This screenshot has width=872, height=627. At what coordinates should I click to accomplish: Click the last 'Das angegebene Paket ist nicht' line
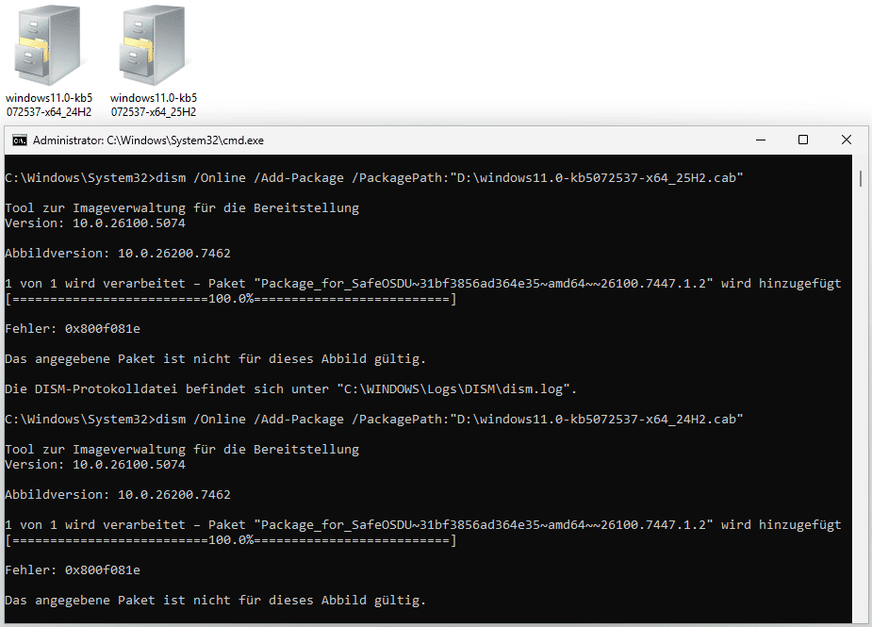click(215, 601)
